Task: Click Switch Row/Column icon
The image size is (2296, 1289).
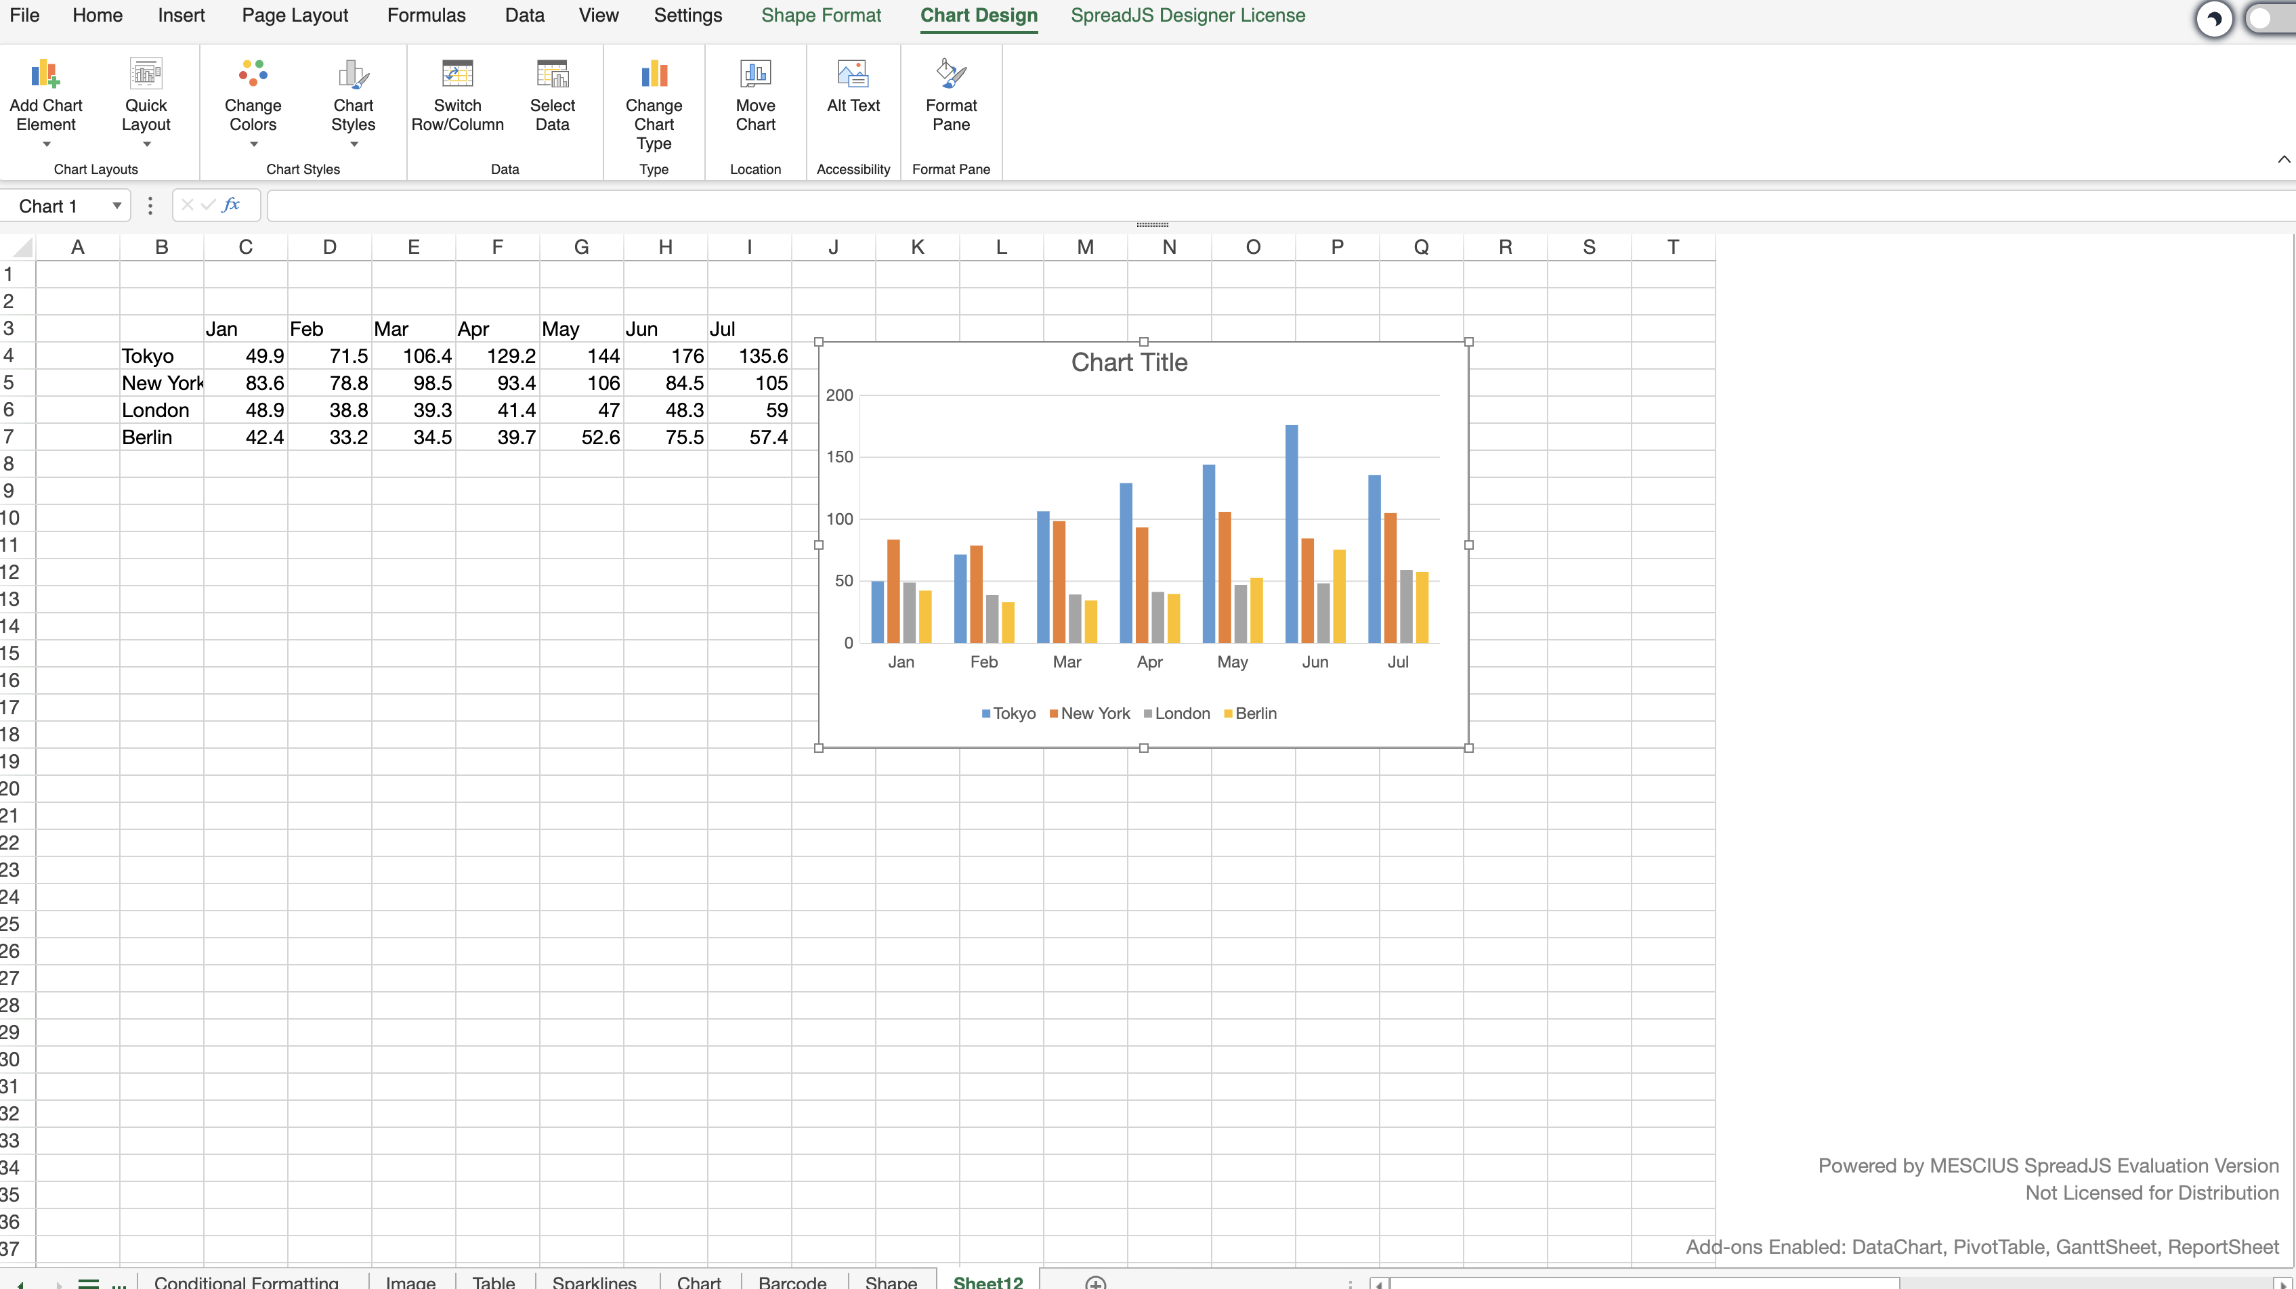Action: [457, 74]
